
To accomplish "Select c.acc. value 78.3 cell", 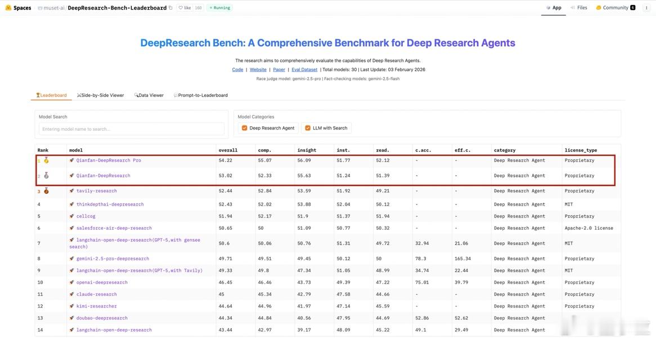I will pyautogui.click(x=420, y=259).
